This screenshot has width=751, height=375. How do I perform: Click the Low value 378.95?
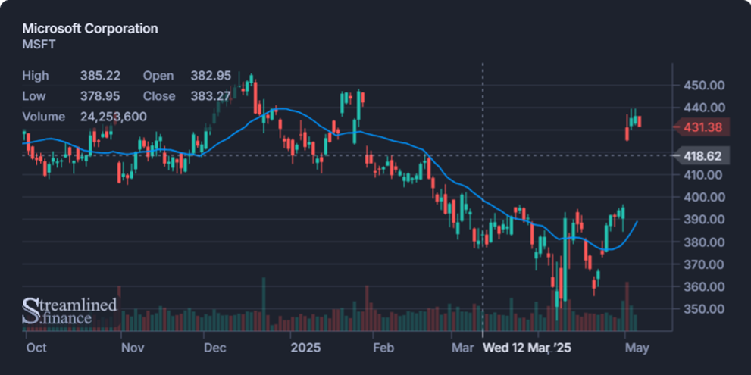pyautogui.click(x=100, y=96)
